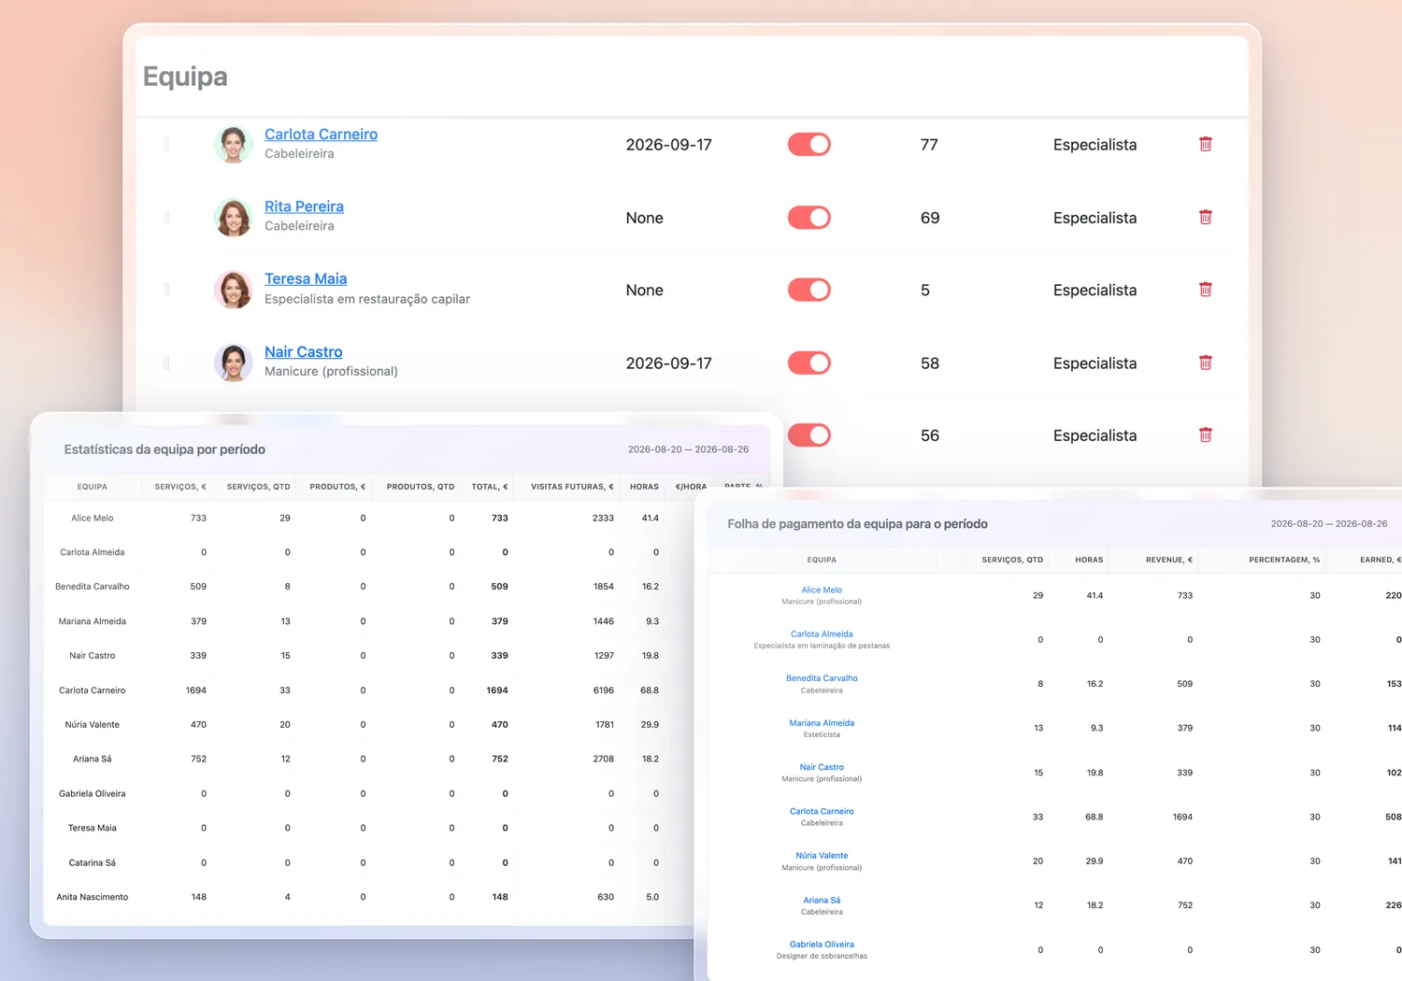Click the drag handle beside Rita Pereira's avatar

[166, 217]
